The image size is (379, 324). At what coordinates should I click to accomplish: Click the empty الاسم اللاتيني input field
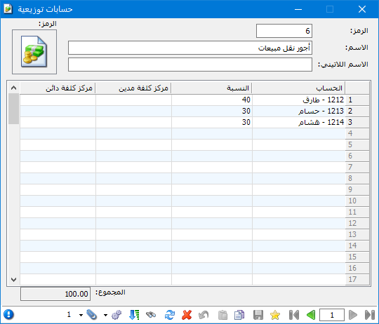tap(190, 65)
